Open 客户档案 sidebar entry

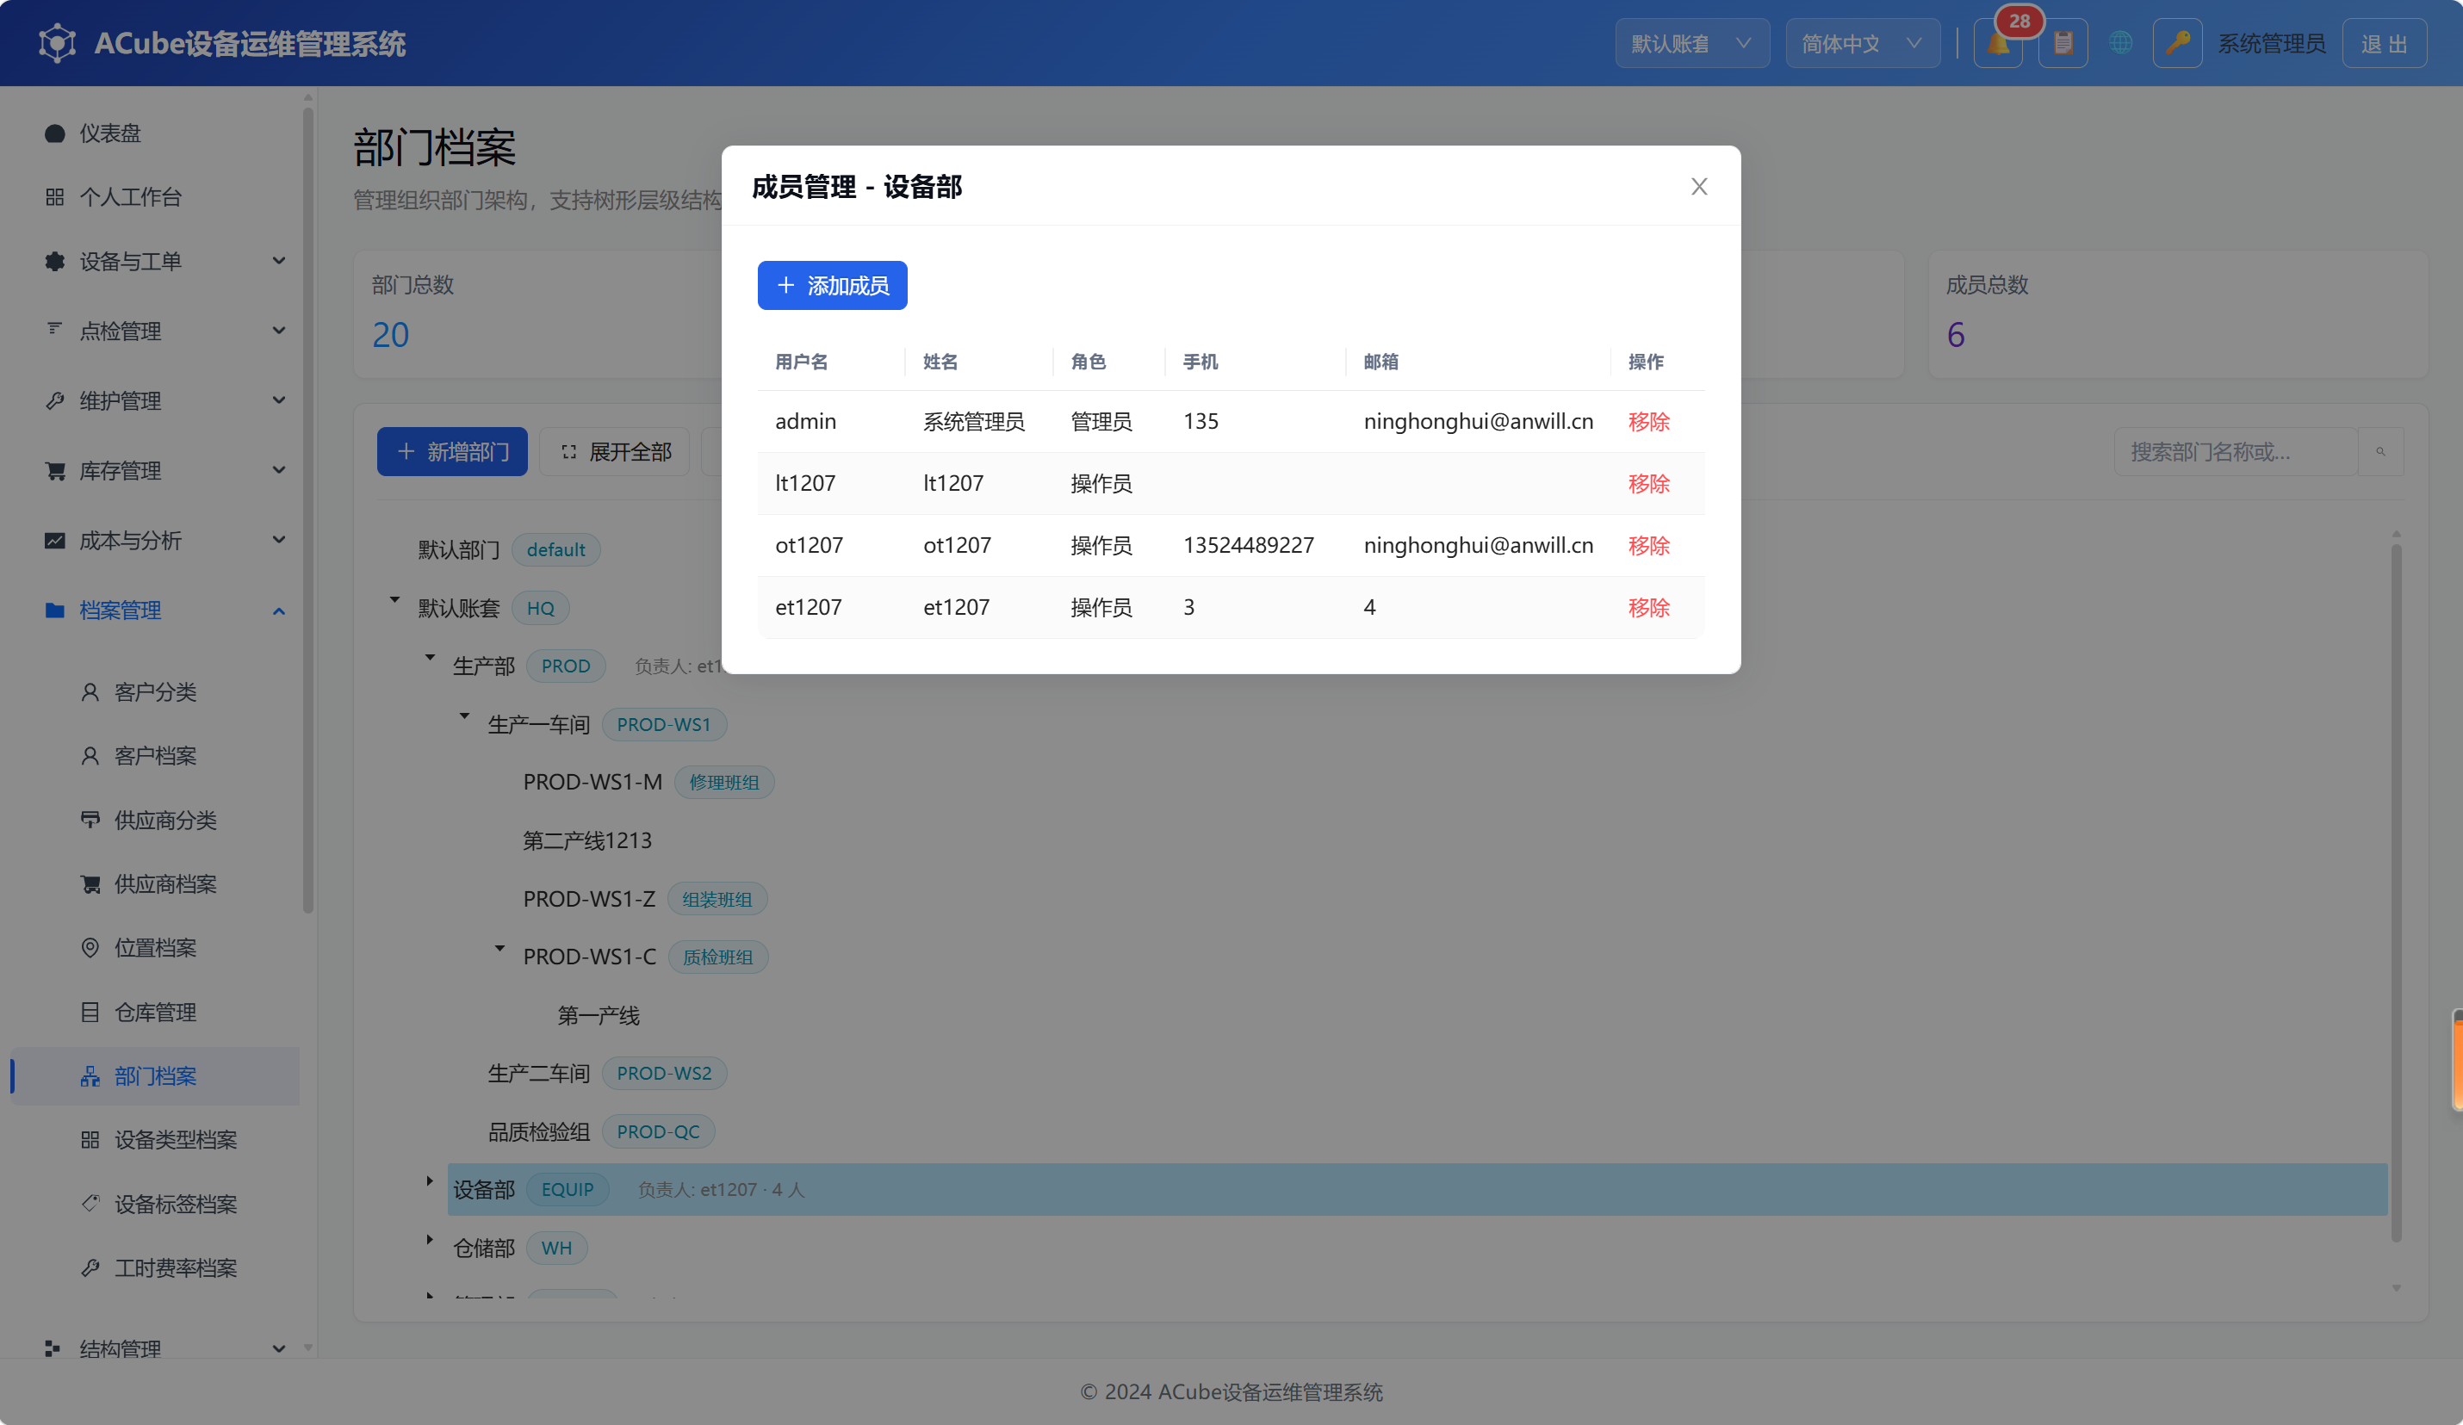tap(157, 755)
